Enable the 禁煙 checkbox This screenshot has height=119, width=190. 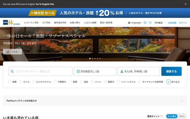click(70, 82)
